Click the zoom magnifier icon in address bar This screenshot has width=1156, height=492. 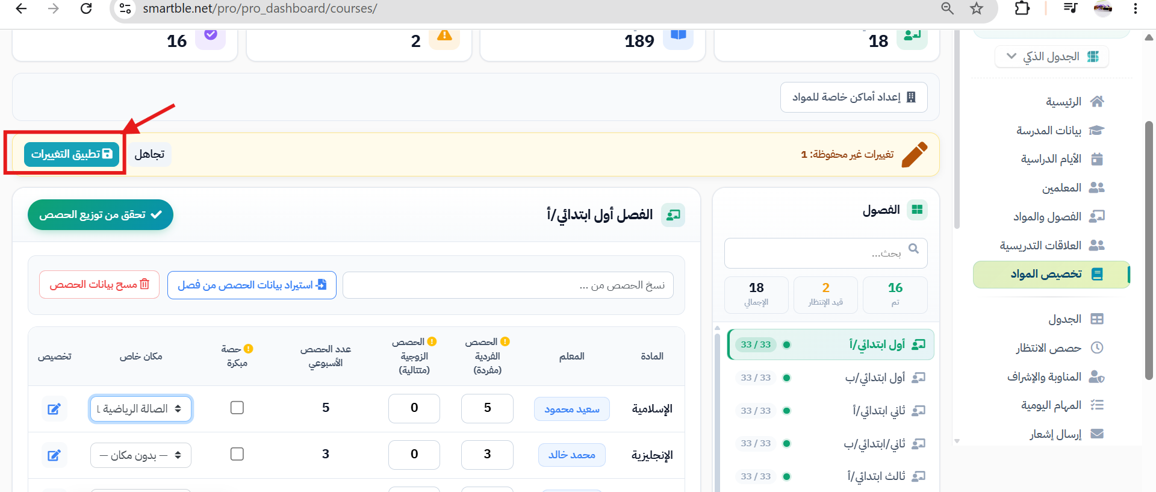948,8
